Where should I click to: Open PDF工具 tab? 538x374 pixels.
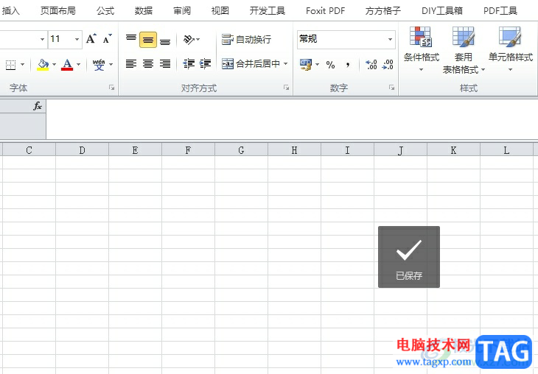(500, 11)
